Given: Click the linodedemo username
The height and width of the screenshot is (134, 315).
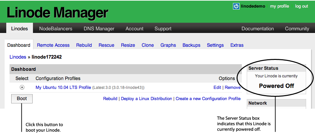Looking at the screenshot, I should click(253, 6).
